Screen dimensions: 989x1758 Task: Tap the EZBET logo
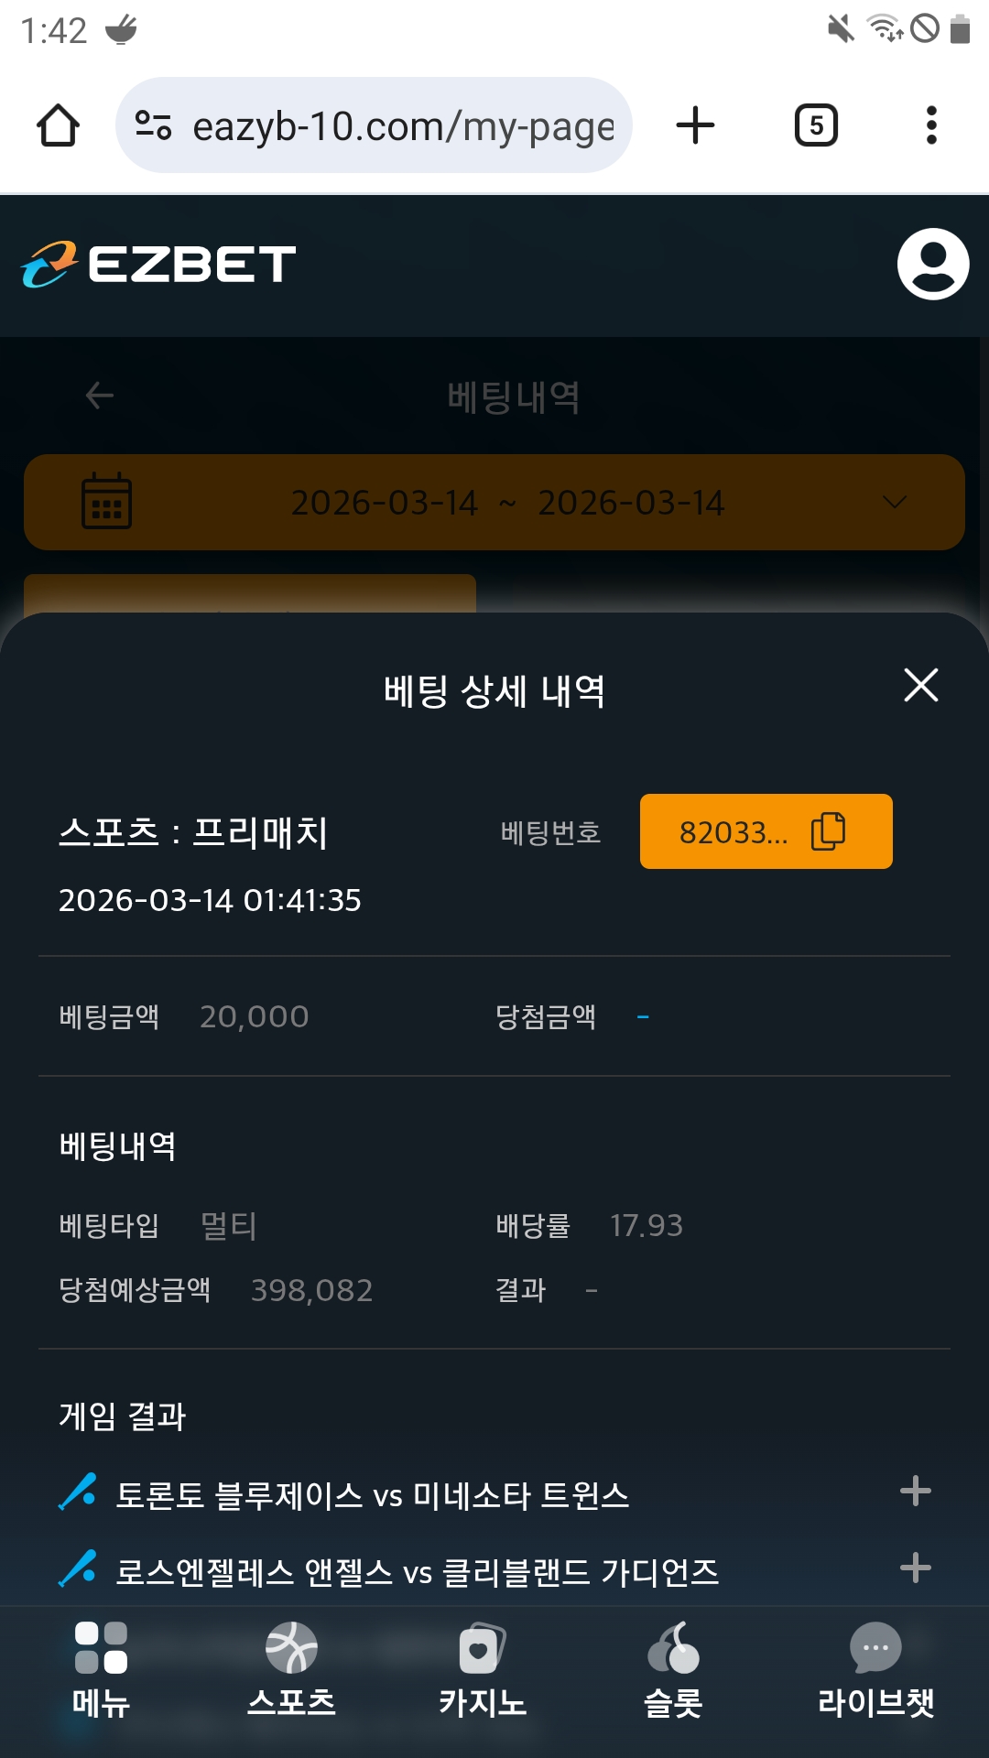click(158, 265)
